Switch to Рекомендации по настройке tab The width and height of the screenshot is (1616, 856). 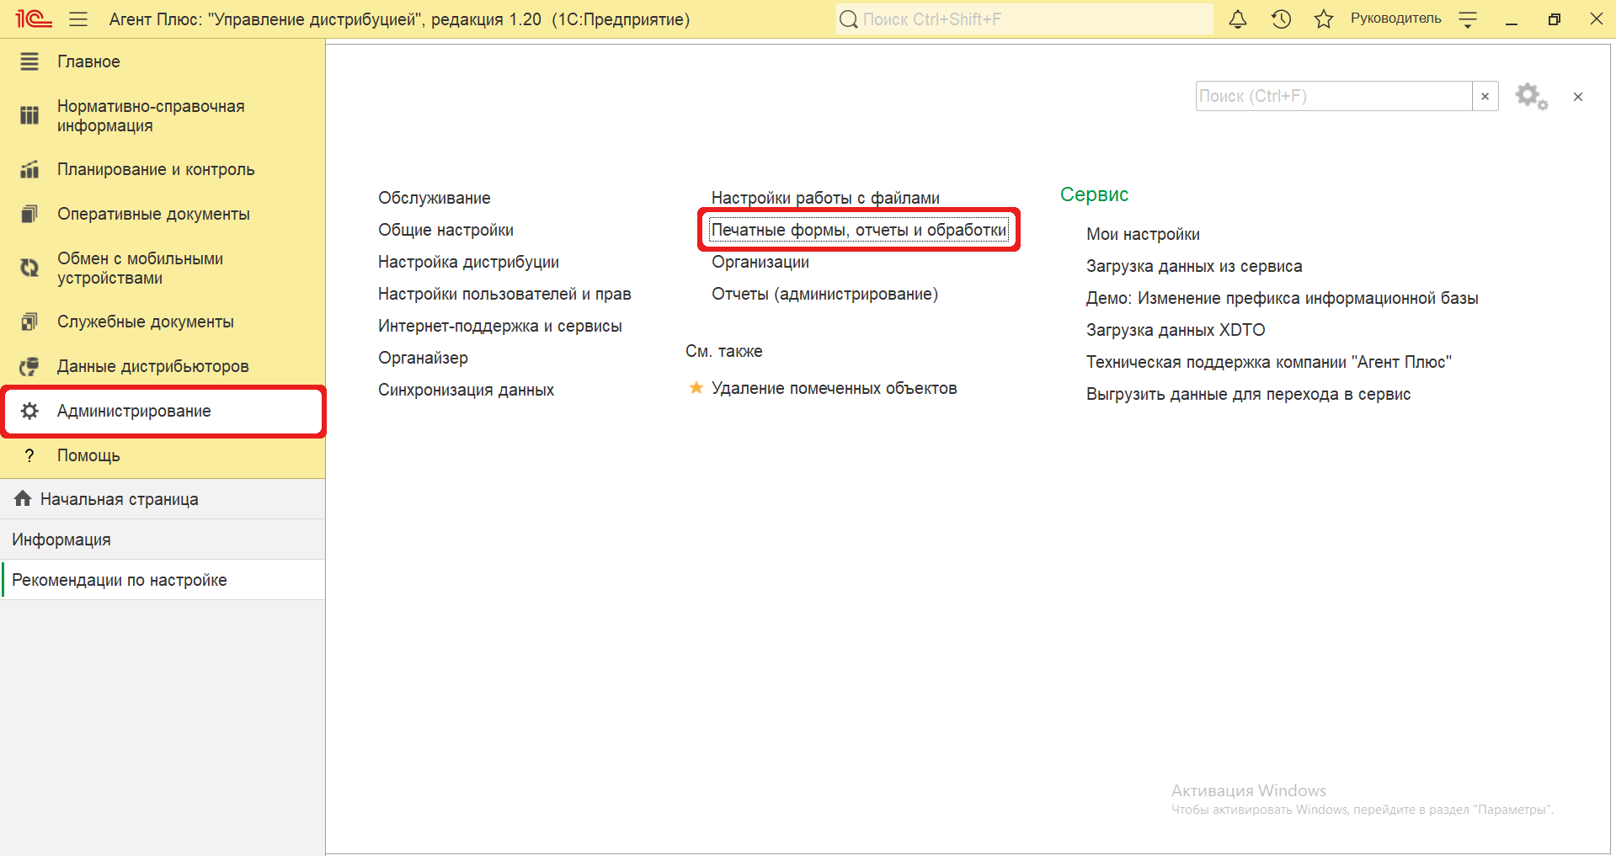(120, 580)
